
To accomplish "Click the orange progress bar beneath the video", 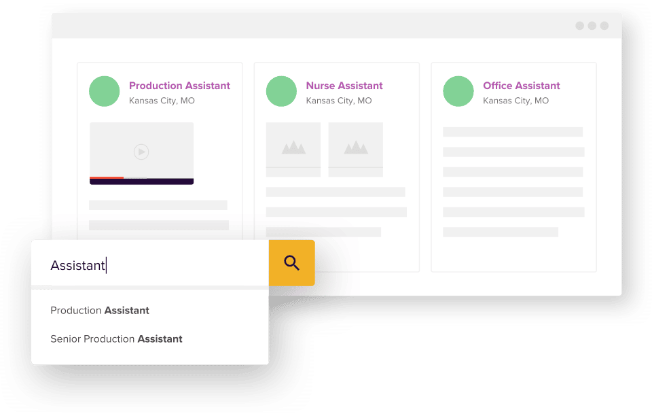I will point(106,179).
